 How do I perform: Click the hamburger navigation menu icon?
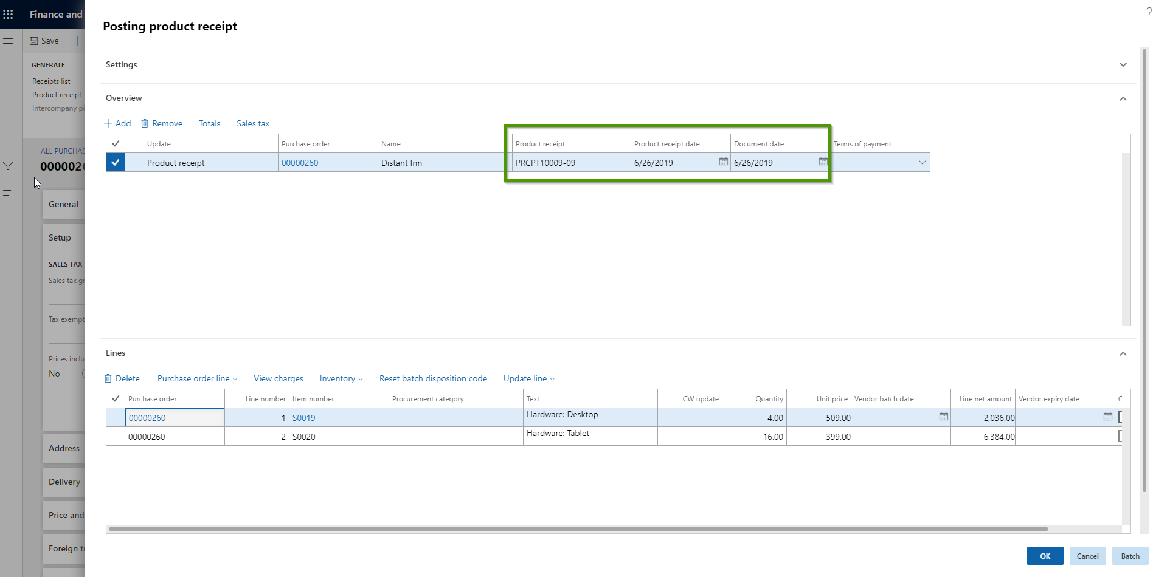8,41
